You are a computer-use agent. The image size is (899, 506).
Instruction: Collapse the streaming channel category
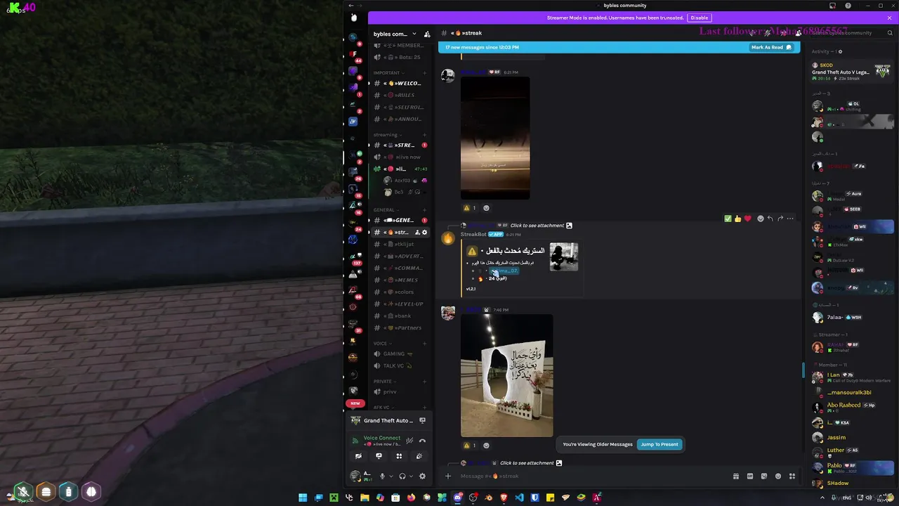[x=388, y=135]
